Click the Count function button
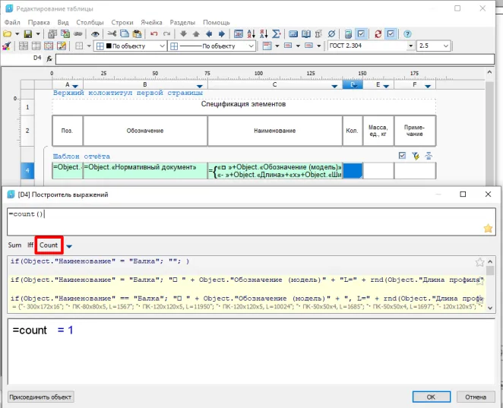Image resolution: width=503 pixels, height=408 pixels. (x=49, y=245)
